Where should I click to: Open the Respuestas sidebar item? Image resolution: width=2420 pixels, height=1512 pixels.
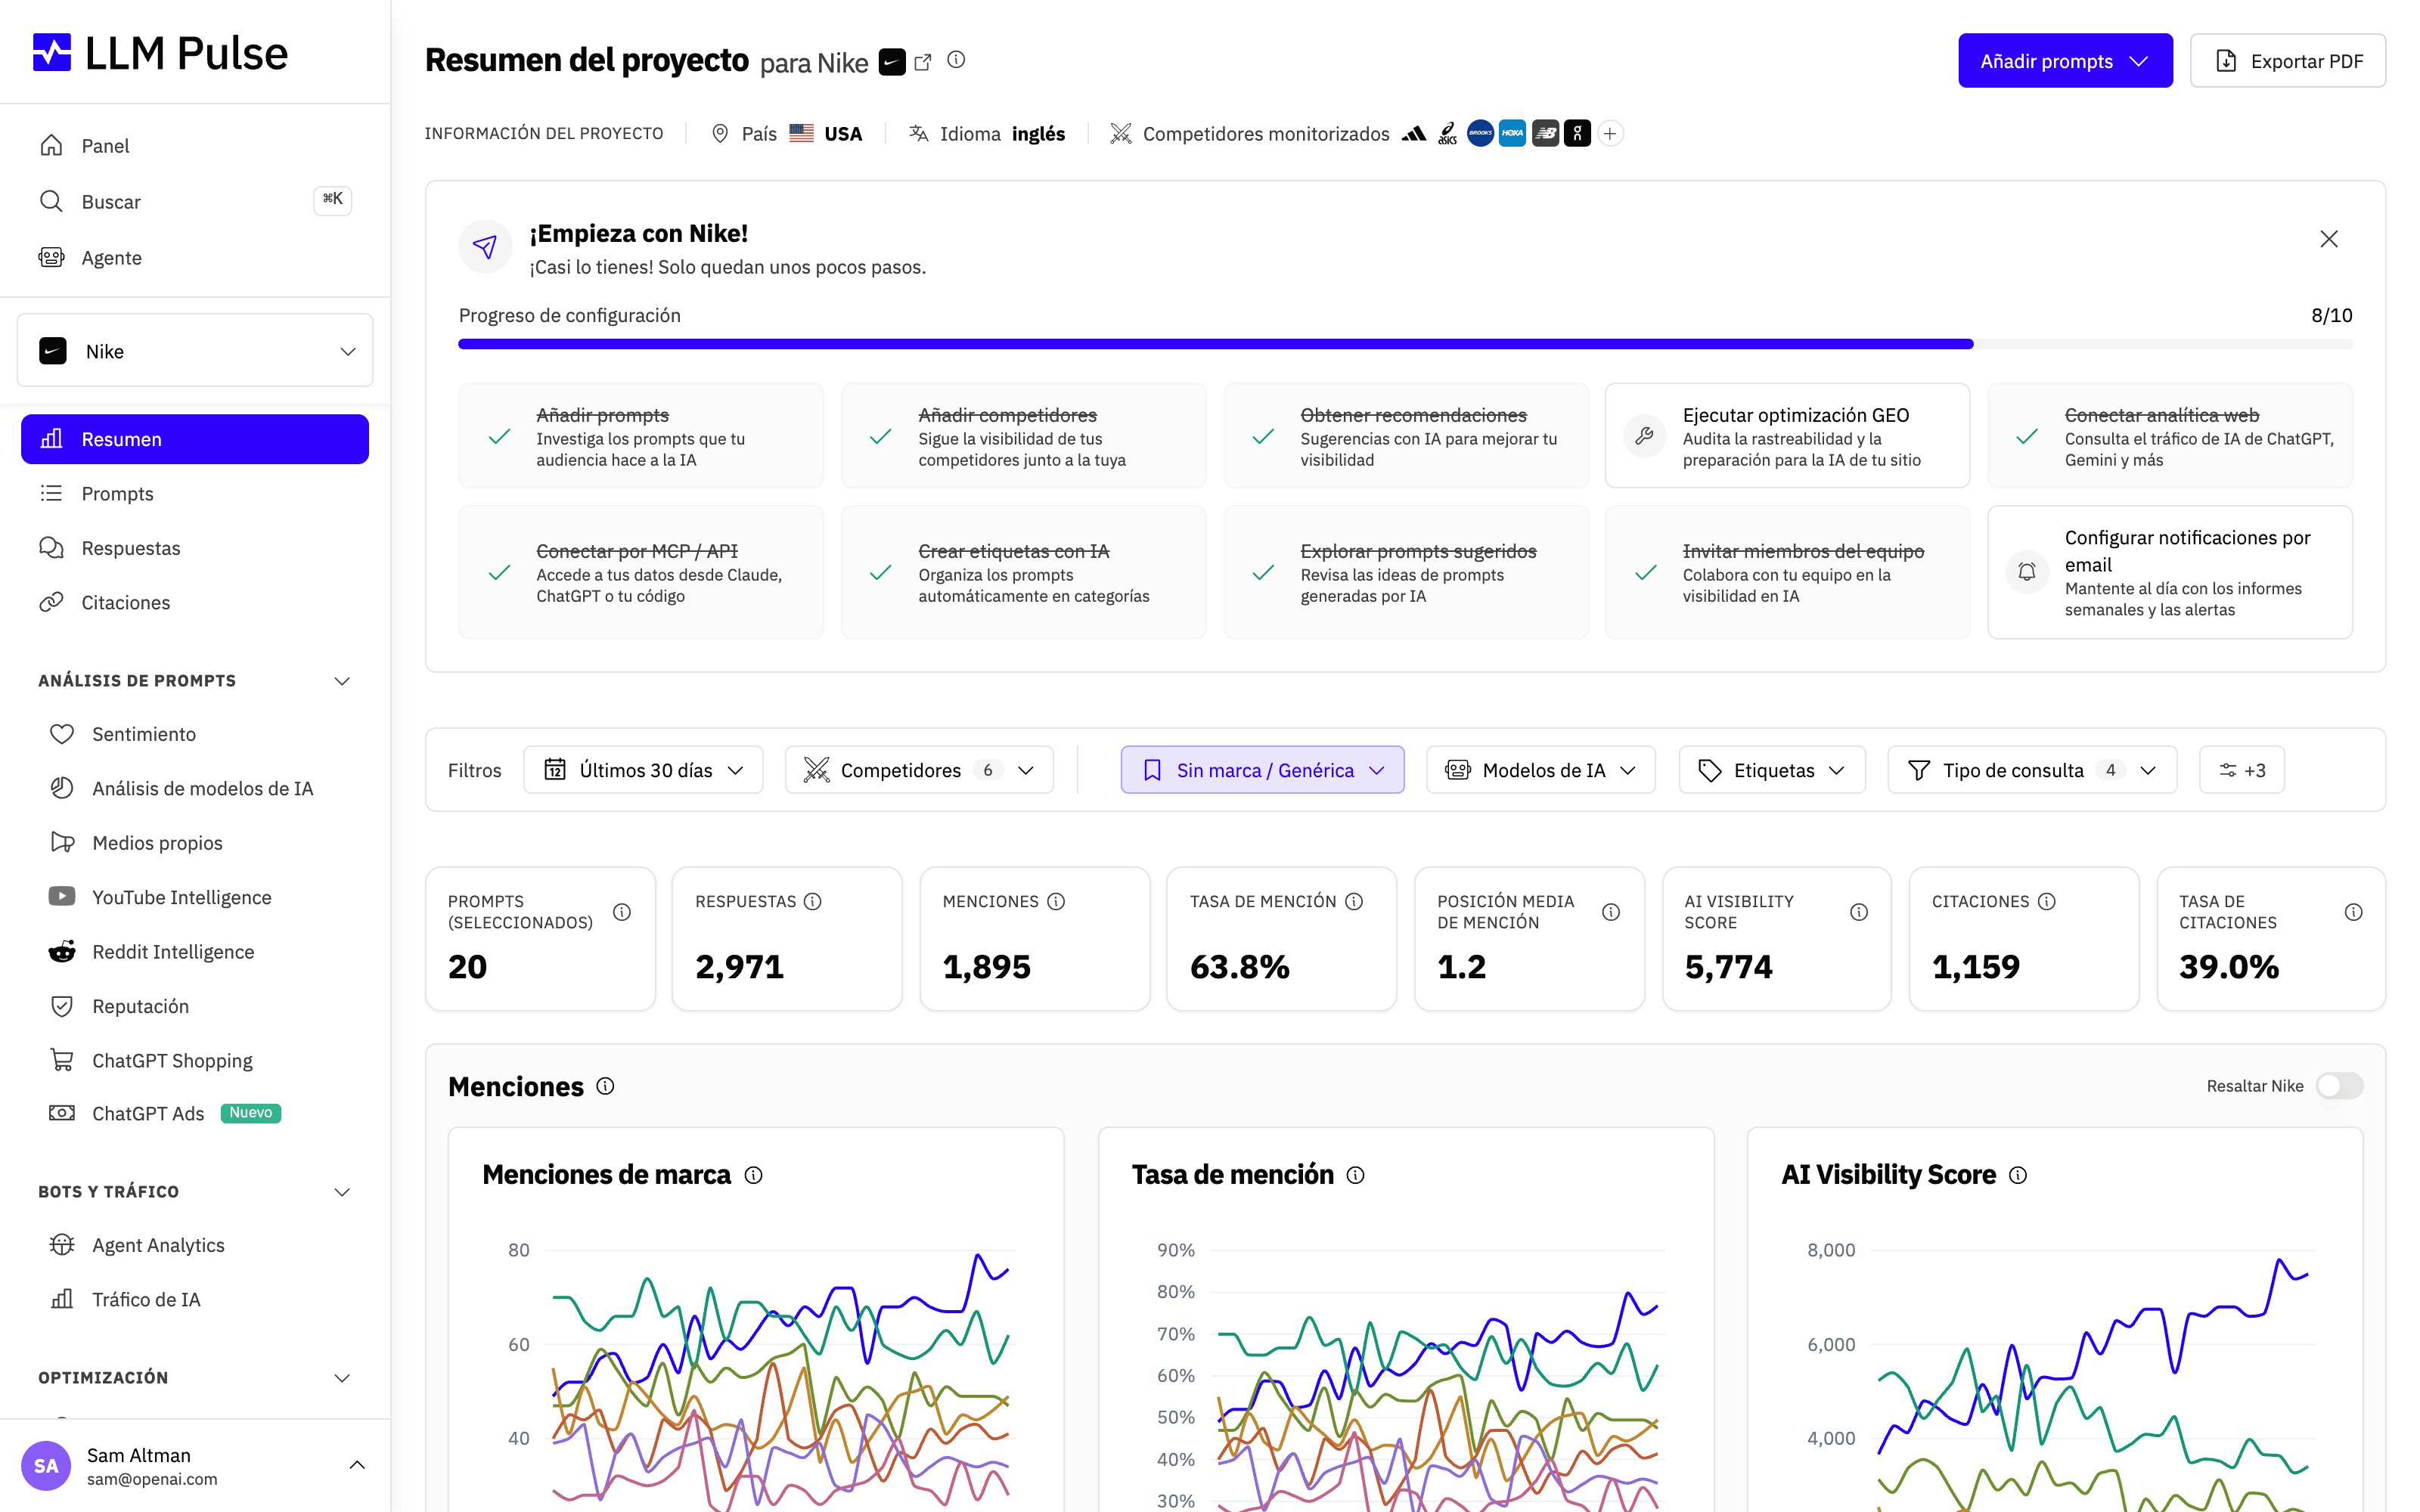coord(195,548)
